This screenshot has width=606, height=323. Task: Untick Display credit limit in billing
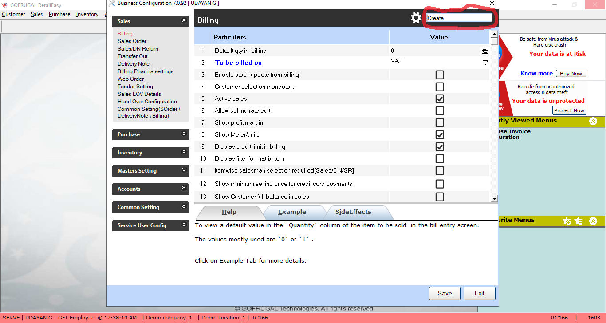click(440, 146)
